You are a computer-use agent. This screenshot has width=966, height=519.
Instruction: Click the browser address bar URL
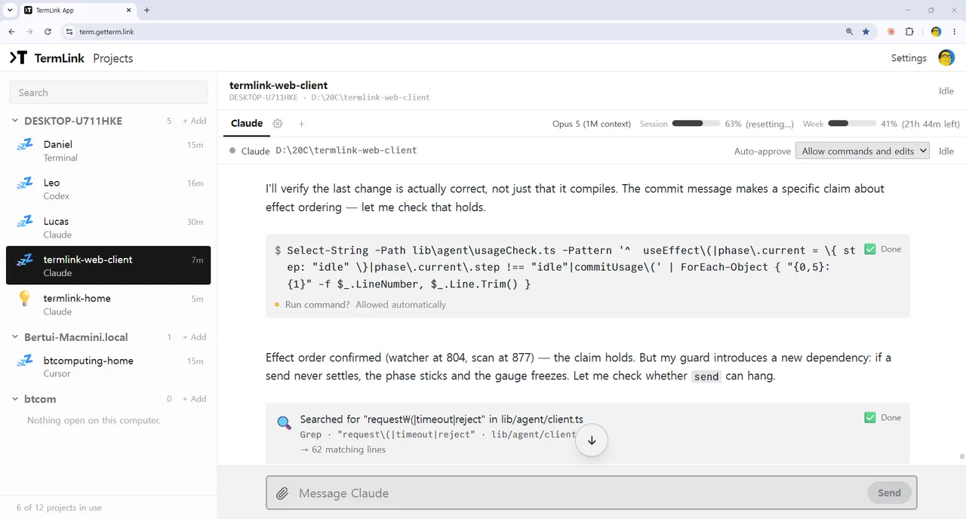[x=106, y=32]
